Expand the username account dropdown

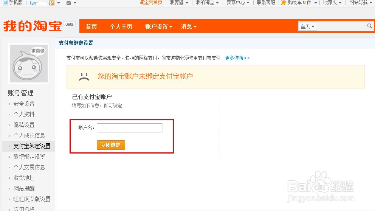tap(58, 3)
